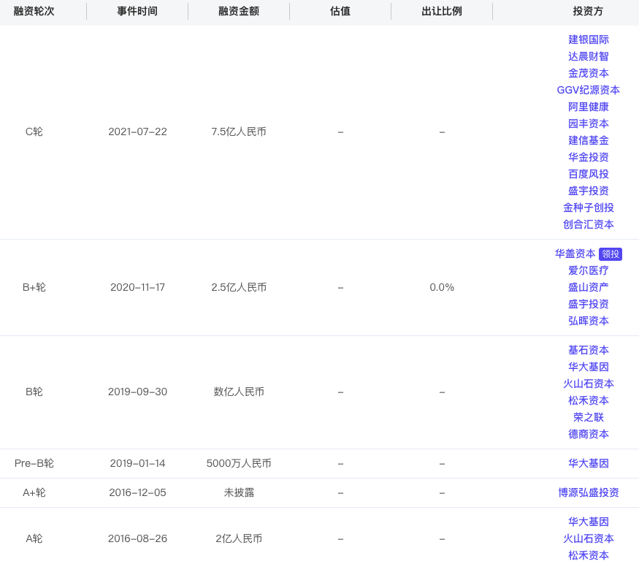639x564 pixels.
Task: Open 华大基因 in the B轮 row
Action: point(588,367)
